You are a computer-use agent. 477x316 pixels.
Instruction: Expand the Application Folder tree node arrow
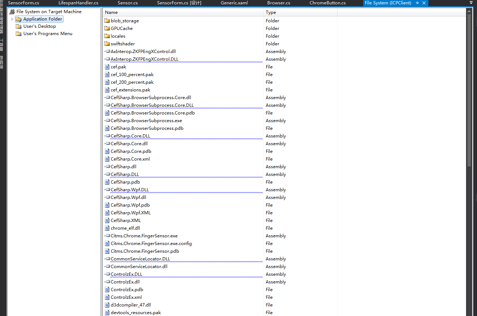(x=12, y=19)
